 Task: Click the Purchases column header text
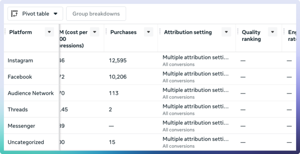(x=123, y=32)
